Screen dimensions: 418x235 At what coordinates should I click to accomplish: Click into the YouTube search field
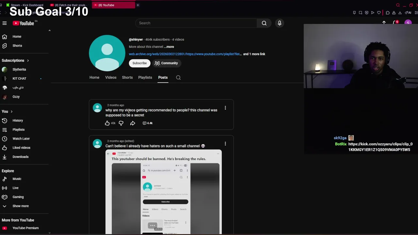click(196, 23)
